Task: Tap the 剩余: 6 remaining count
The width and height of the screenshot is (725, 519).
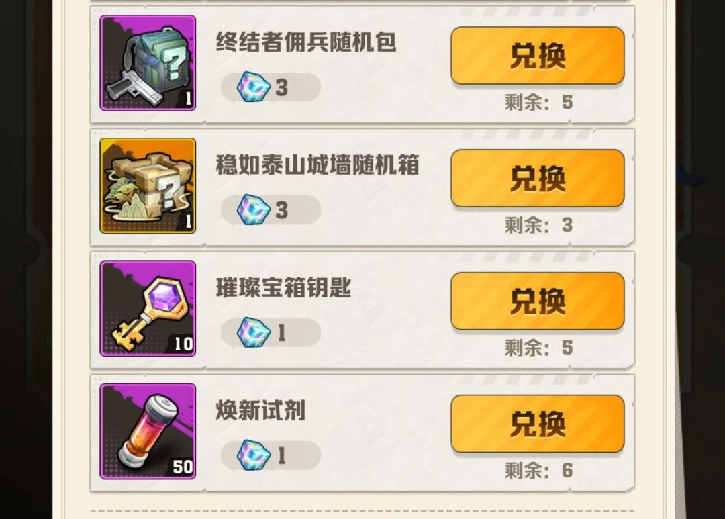Action: (x=538, y=471)
